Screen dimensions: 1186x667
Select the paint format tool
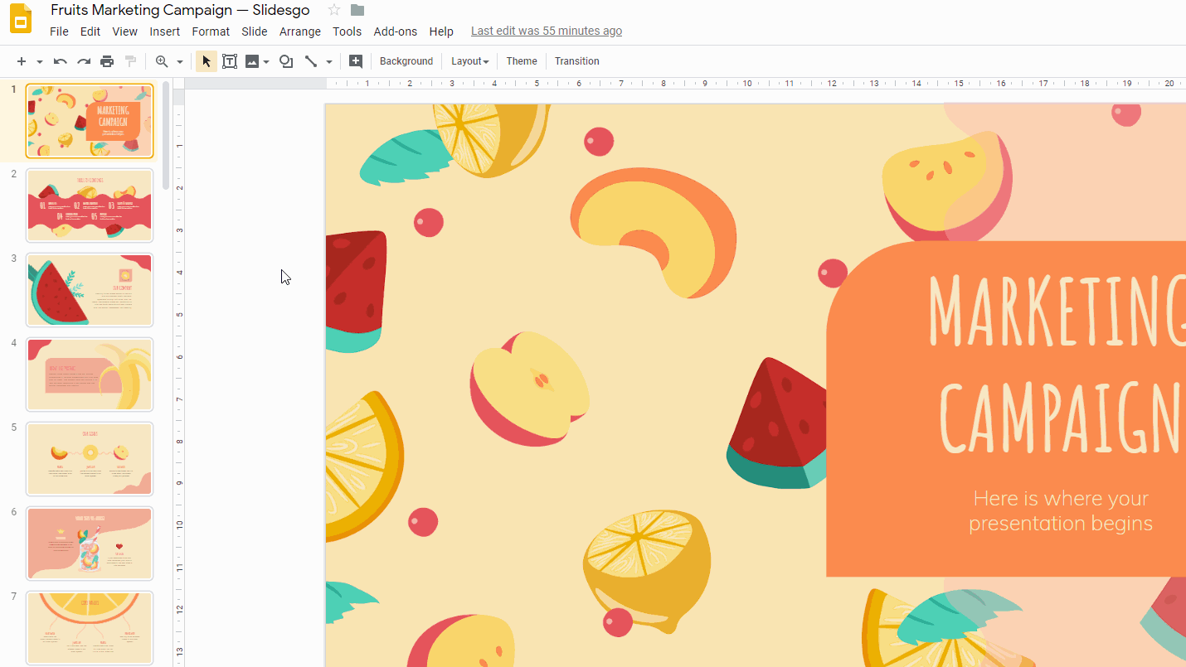[129, 60]
